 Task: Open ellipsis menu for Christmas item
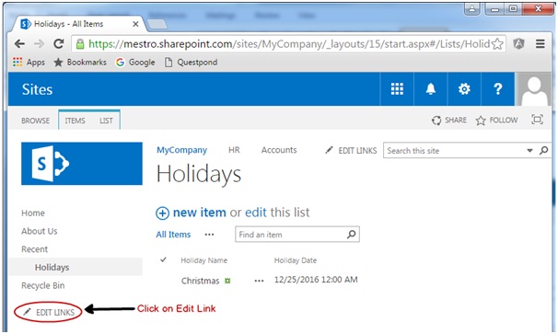click(x=259, y=281)
